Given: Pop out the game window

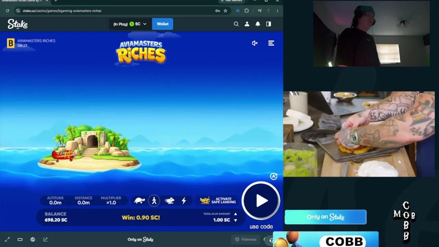Looking at the screenshot, I should (x=45, y=239).
